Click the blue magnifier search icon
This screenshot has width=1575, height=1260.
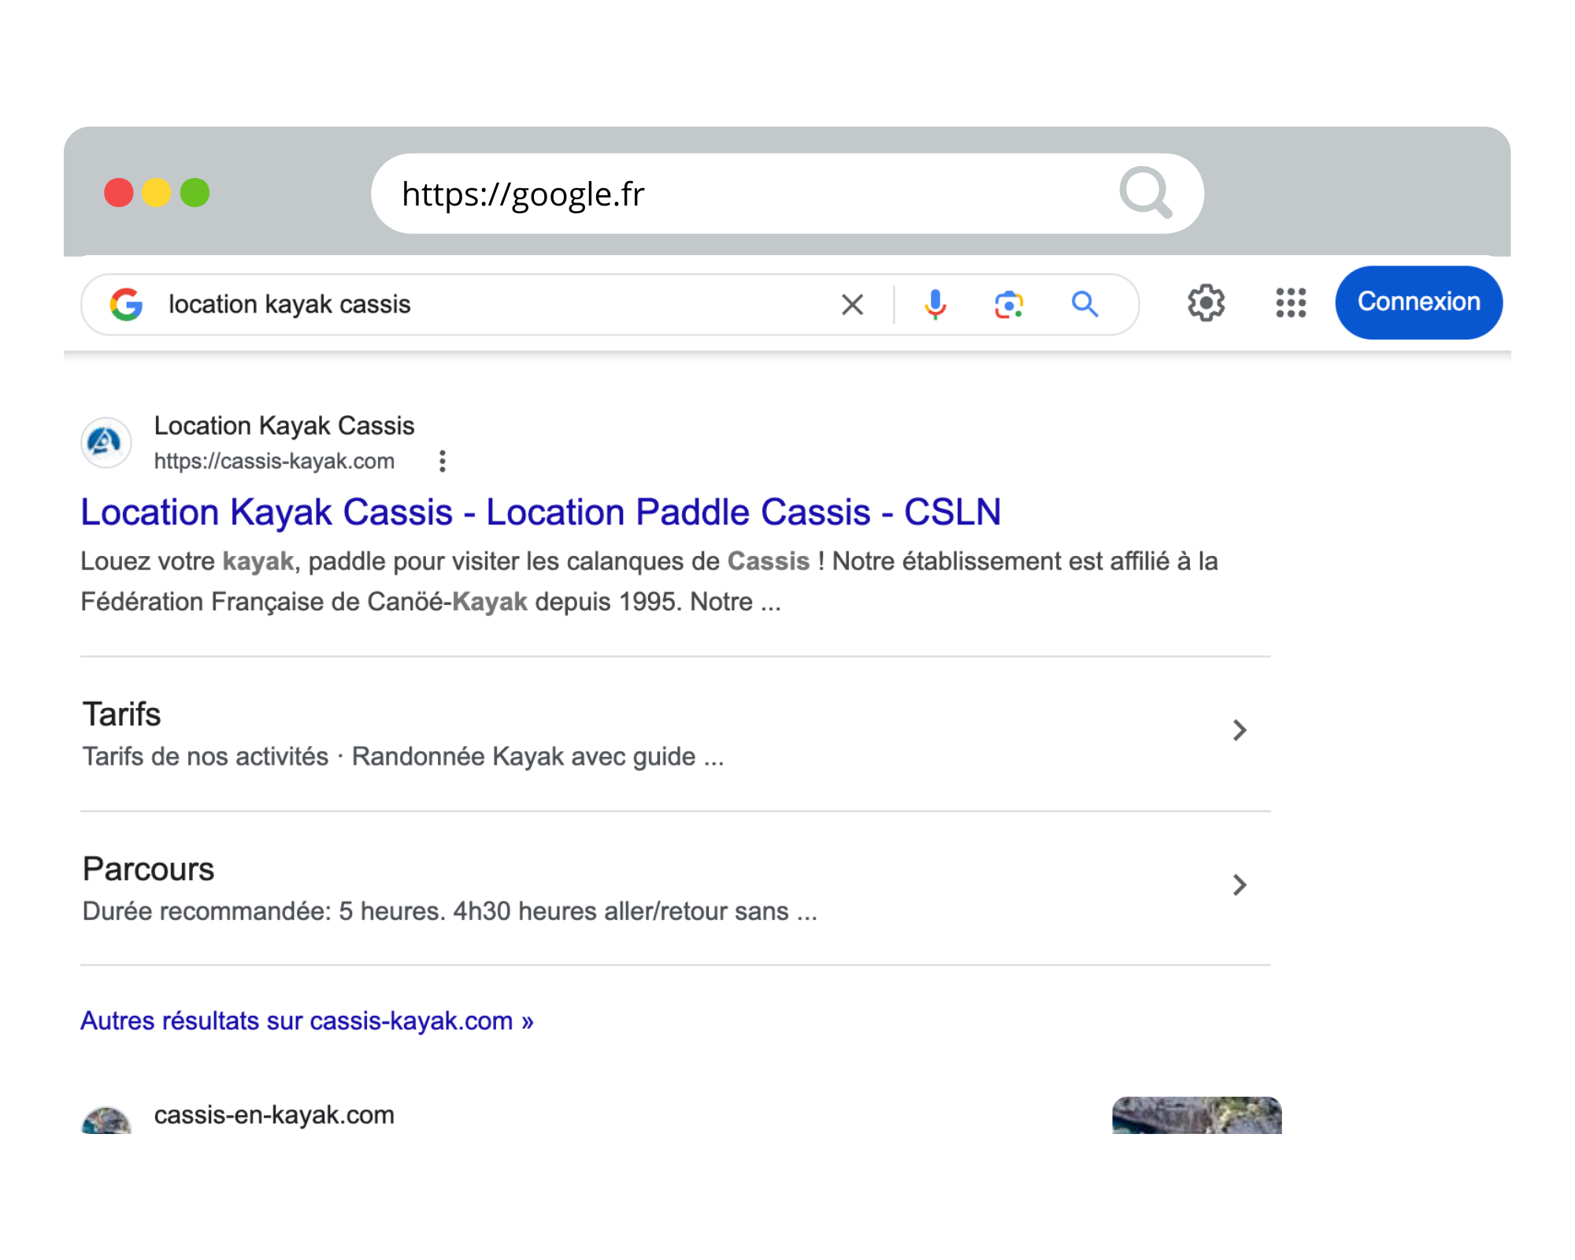[1084, 304]
